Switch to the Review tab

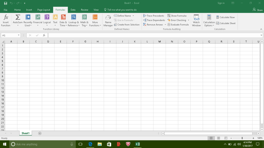pyautogui.click(x=85, y=10)
